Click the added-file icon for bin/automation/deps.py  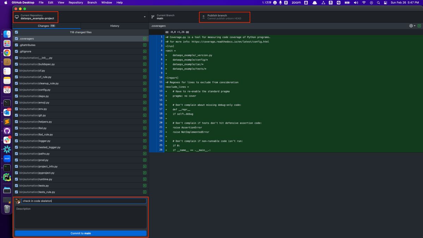coord(145,96)
